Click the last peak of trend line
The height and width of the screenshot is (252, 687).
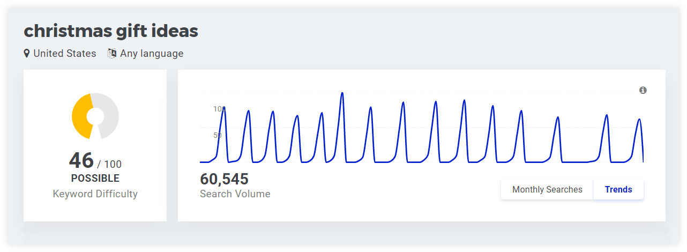pos(639,120)
